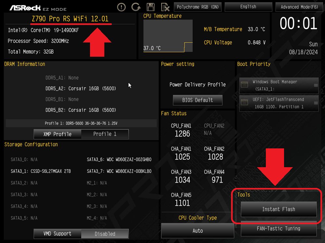Click the CPU Voltage 0.848 V reading
325x243 pixels.
pos(235,42)
